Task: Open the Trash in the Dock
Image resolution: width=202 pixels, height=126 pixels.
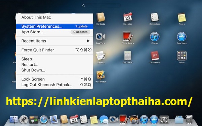Action: click(x=189, y=119)
